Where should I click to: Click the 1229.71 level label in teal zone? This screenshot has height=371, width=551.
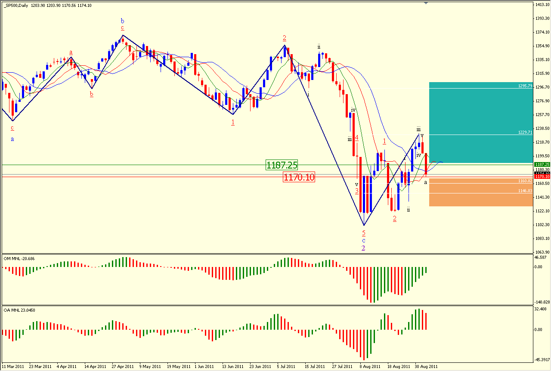(x=526, y=133)
